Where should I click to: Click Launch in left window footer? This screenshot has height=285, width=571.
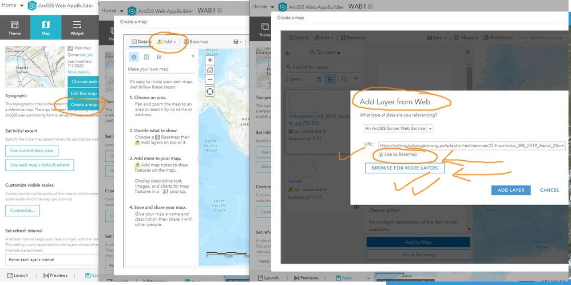click(18, 275)
